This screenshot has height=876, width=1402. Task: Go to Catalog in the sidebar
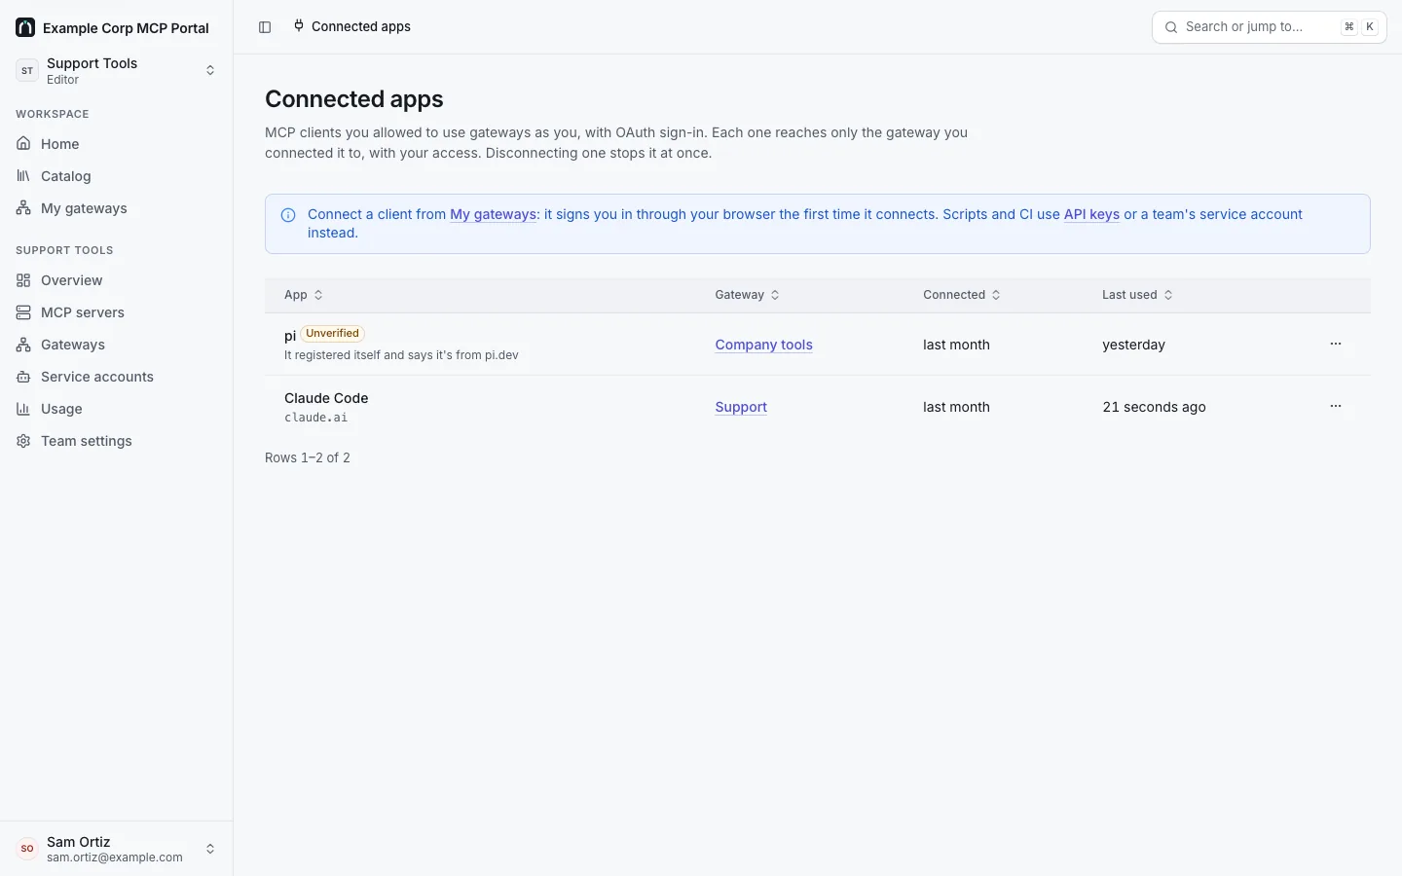[117, 176]
